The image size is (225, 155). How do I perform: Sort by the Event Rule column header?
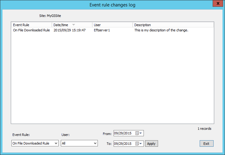(x=31, y=25)
